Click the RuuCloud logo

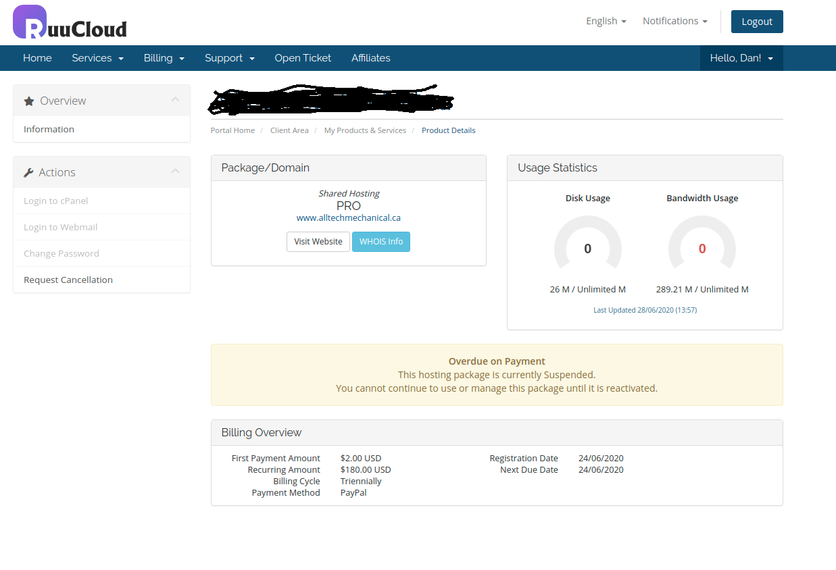[70, 22]
